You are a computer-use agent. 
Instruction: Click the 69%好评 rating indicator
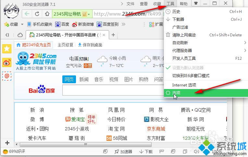pyautogui.click(x=14, y=151)
